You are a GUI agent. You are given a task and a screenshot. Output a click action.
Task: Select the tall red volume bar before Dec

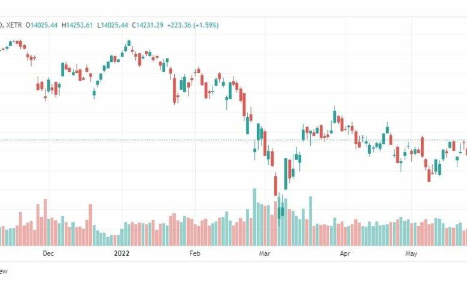point(46,222)
